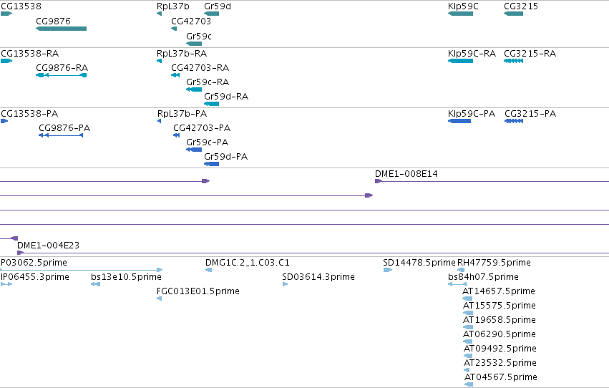Image resolution: width=609 pixels, height=388 pixels.
Task: Click the AT14657.5prime EST label
Action: [x=499, y=291]
